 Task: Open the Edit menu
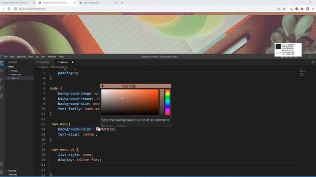12,57
